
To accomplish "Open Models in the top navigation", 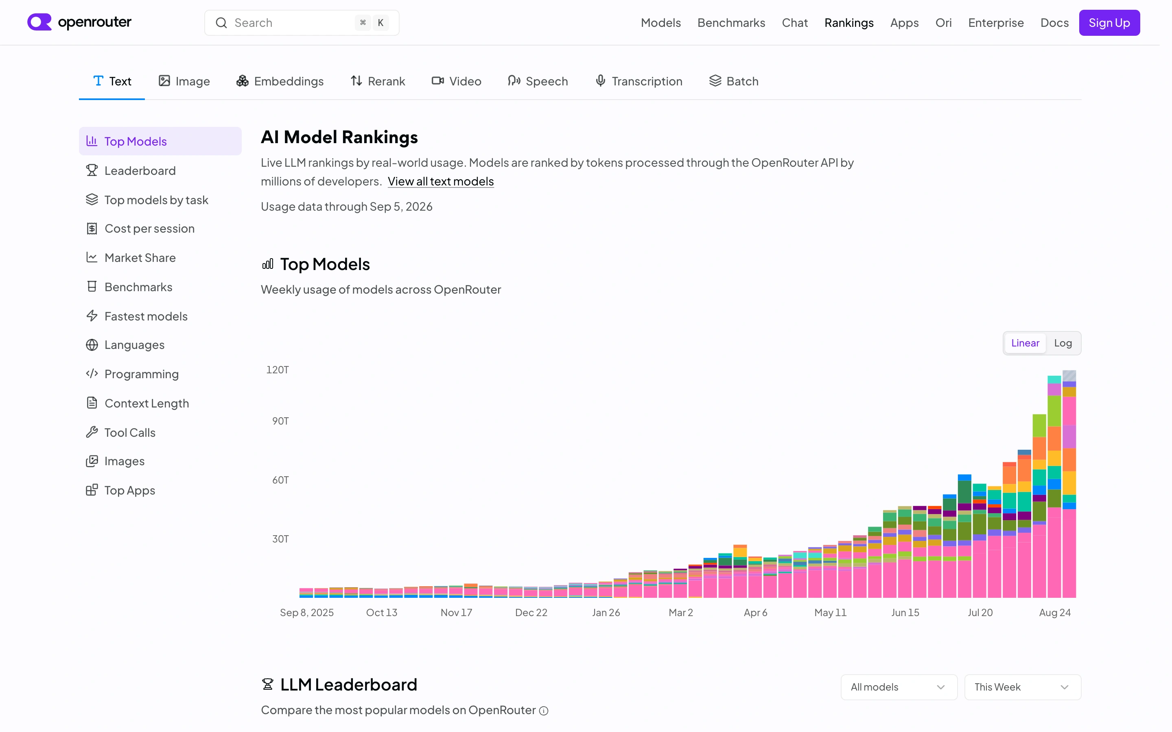I will [660, 23].
